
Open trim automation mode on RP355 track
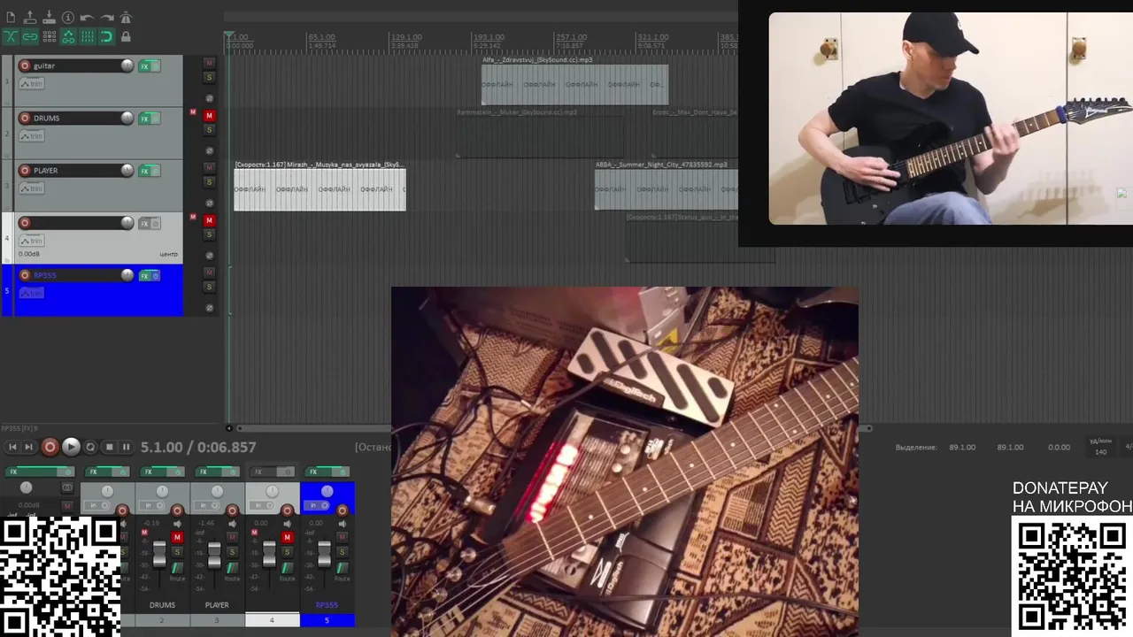pyautogui.click(x=32, y=292)
